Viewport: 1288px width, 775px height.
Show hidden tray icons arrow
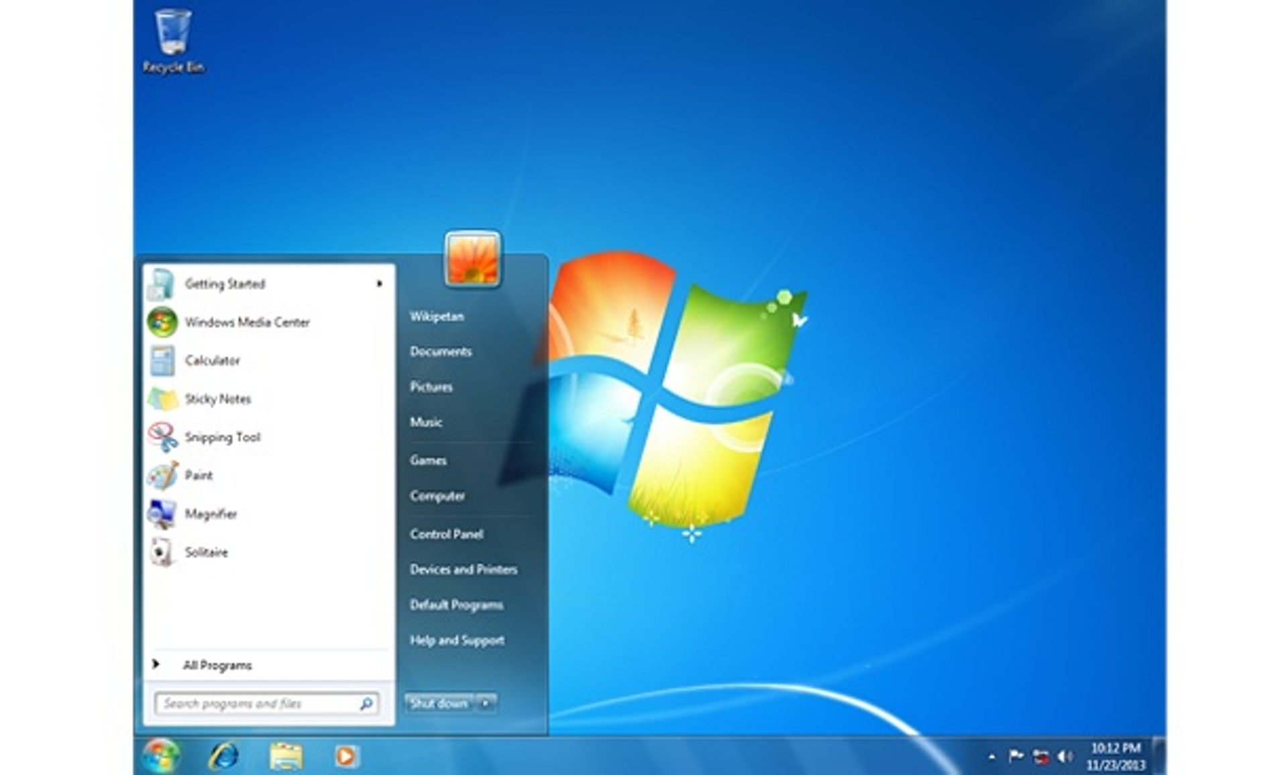click(991, 757)
